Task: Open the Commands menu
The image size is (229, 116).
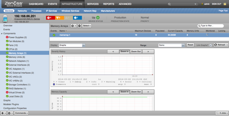Action: pos(21,113)
